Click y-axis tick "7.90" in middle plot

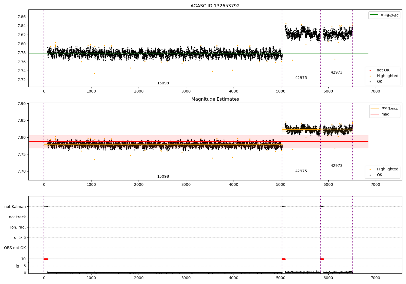pyautogui.click(x=22, y=104)
